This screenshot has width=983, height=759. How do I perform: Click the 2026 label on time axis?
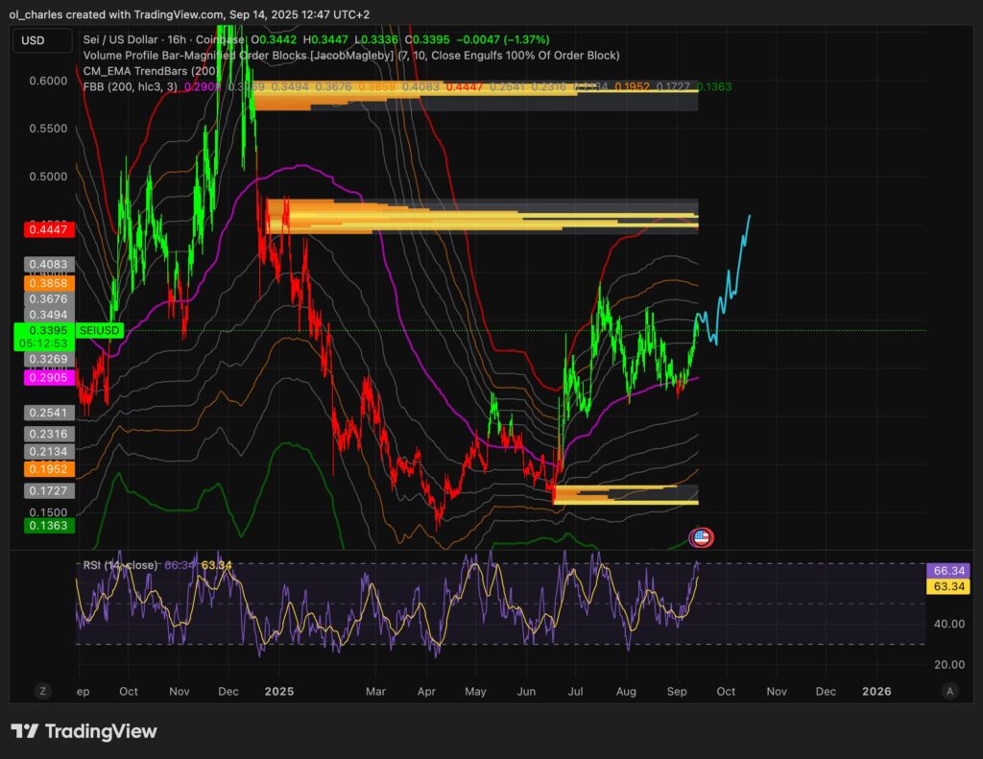click(x=876, y=691)
